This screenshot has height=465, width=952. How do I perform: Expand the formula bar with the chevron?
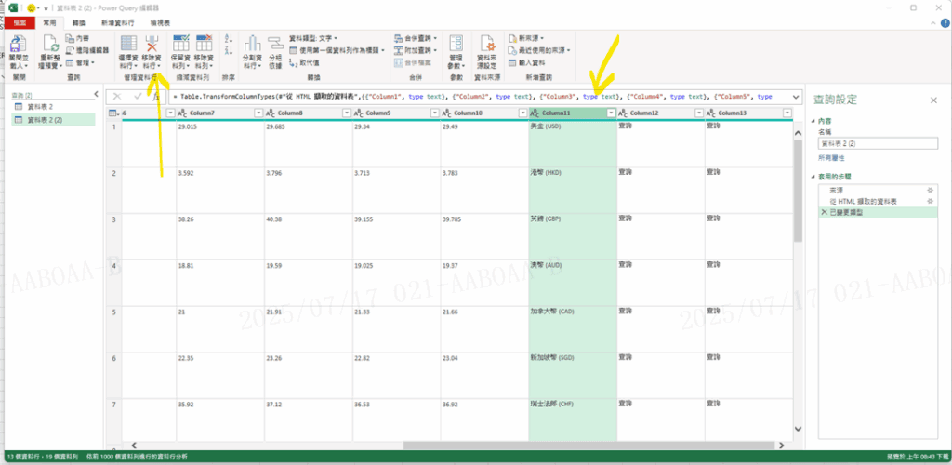click(797, 96)
